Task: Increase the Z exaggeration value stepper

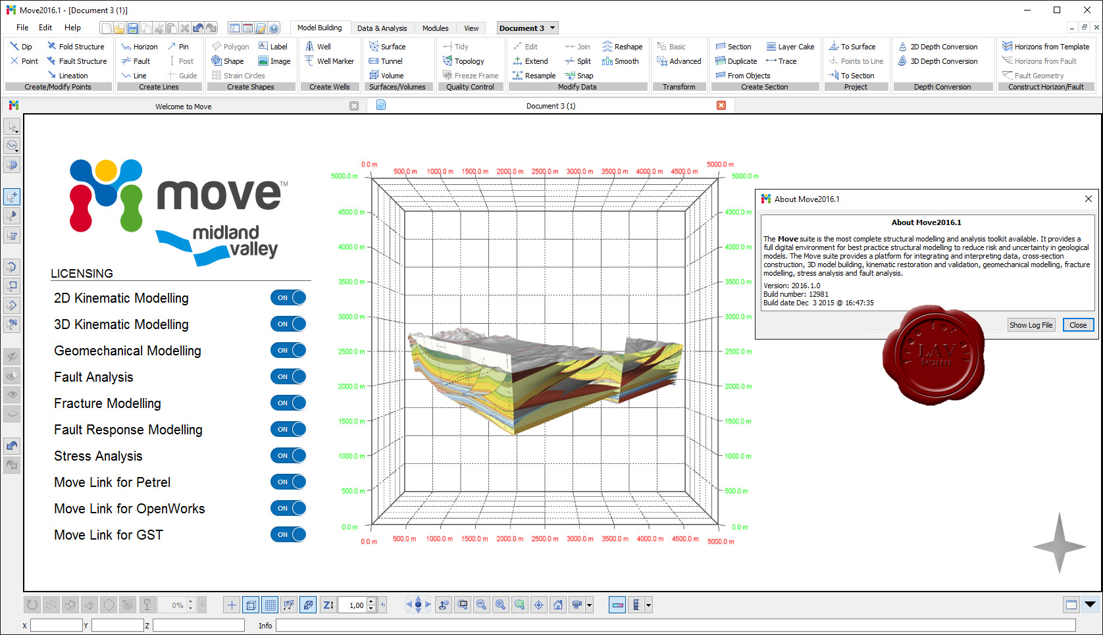Action: pos(371,601)
